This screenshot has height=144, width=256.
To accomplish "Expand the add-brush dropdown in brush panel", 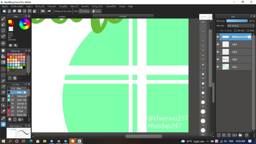I will 22,120.
